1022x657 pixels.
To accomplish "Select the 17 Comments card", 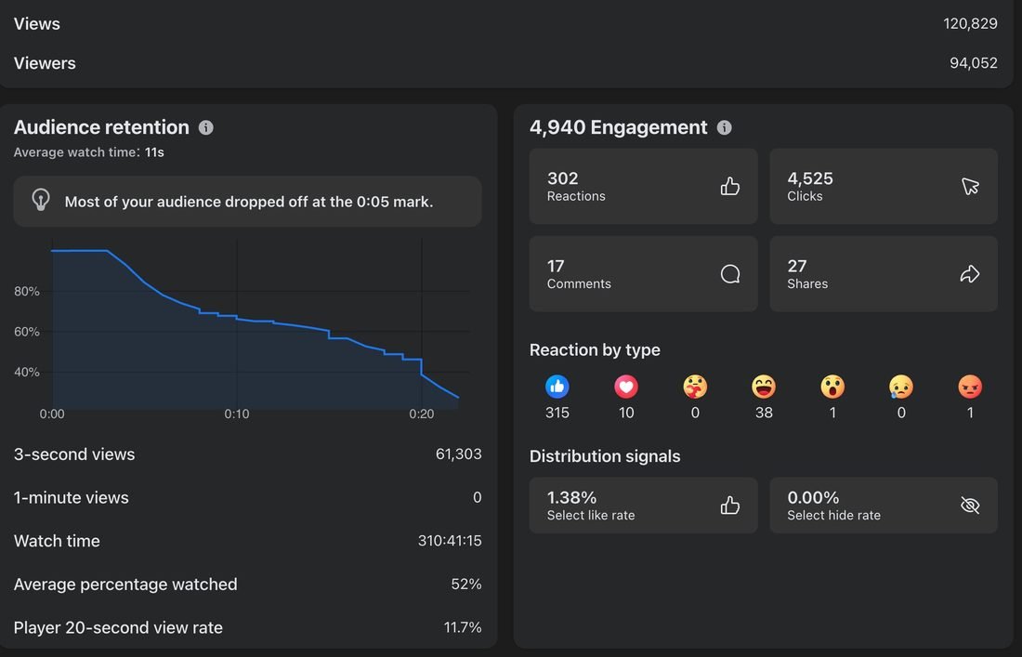I will click(x=643, y=274).
